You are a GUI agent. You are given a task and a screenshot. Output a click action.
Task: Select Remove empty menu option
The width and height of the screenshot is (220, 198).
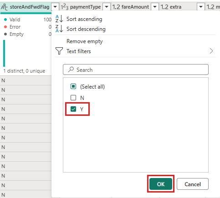(85, 41)
